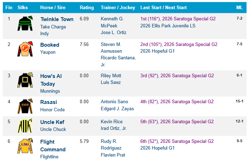
Task: Sort by the Rating column header
Action: click(87, 7)
